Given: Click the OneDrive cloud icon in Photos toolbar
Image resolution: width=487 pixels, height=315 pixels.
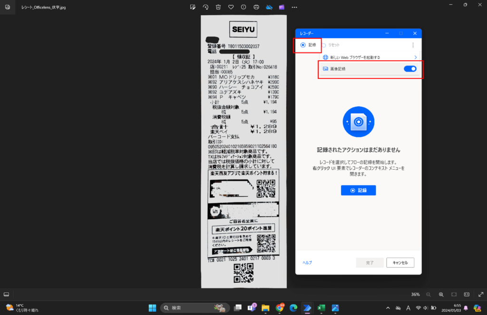Looking at the screenshot, I should [269, 7].
